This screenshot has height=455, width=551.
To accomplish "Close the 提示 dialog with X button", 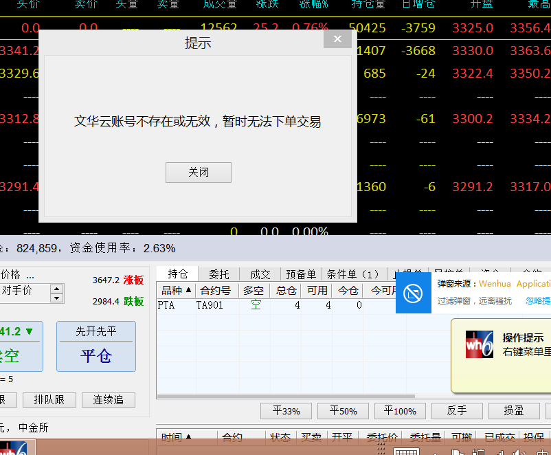I will pyautogui.click(x=337, y=39).
